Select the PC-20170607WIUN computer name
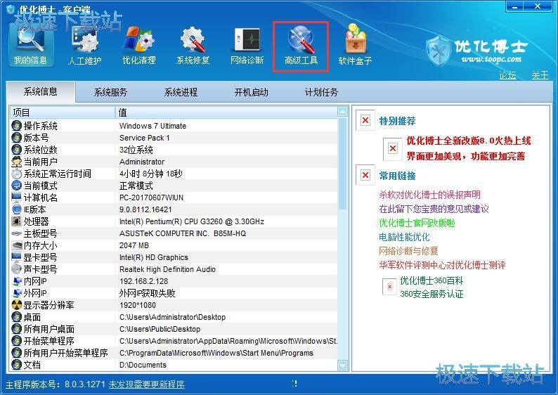 coord(151,198)
